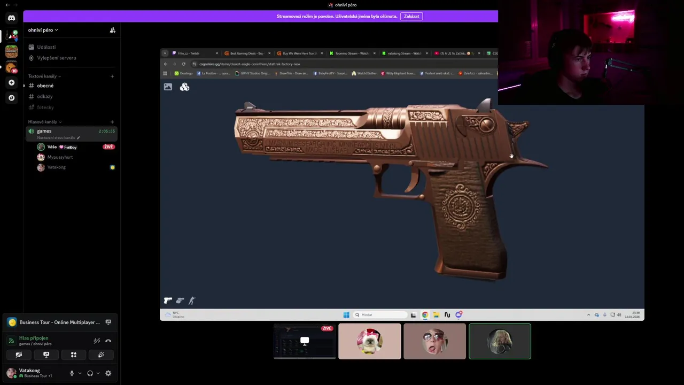Switch to Best Gaming Deals tab in streamed browser
Viewport: 684px width, 385px height.
tap(247, 53)
